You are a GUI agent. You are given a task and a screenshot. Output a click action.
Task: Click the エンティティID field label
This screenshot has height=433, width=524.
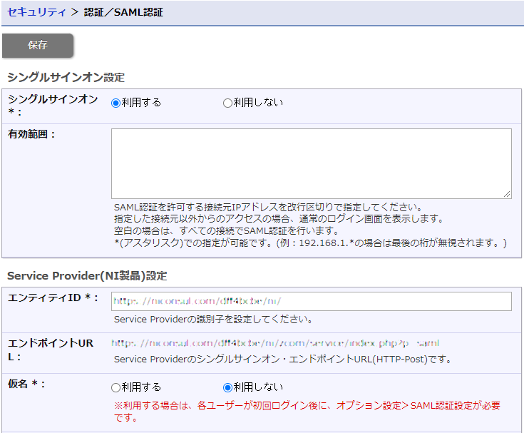pyautogui.click(x=53, y=297)
